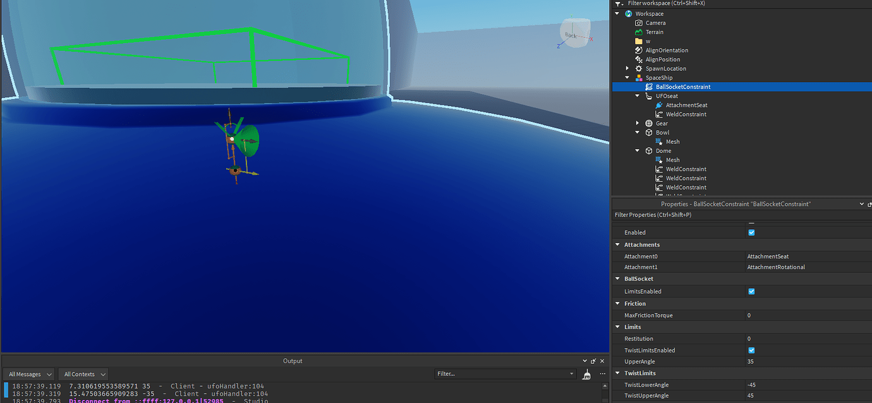The height and width of the screenshot is (403, 872).
Task: Click the Attachment0 value AttachmentSeat
Action: (x=768, y=256)
